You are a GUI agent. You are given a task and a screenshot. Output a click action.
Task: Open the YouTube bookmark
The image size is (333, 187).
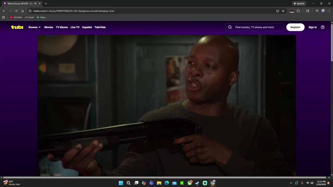(x=16, y=17)
